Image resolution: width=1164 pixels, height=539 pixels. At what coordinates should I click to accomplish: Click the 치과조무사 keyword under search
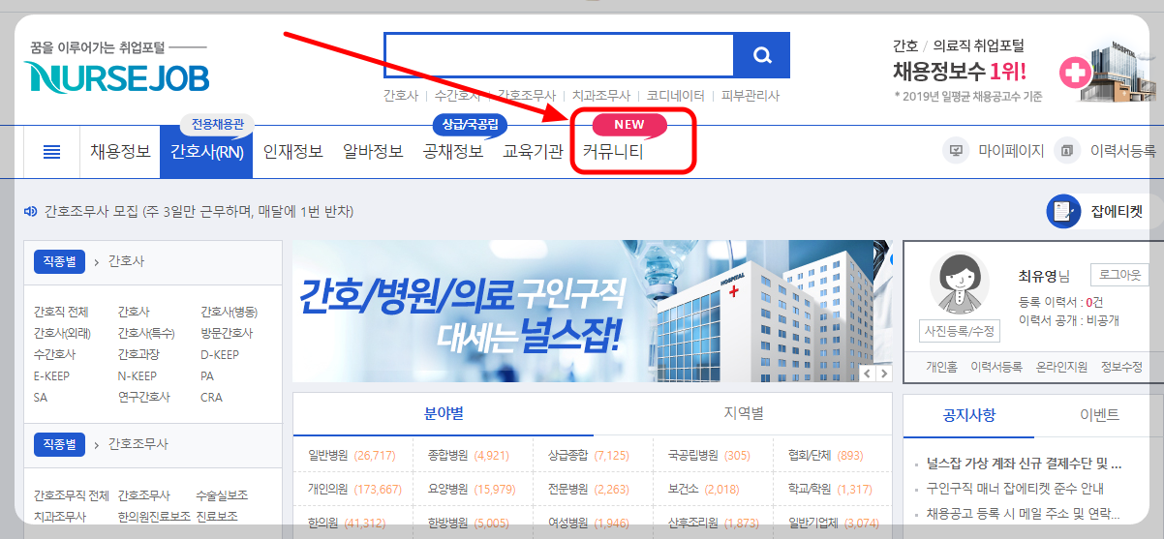pos(601,96)
